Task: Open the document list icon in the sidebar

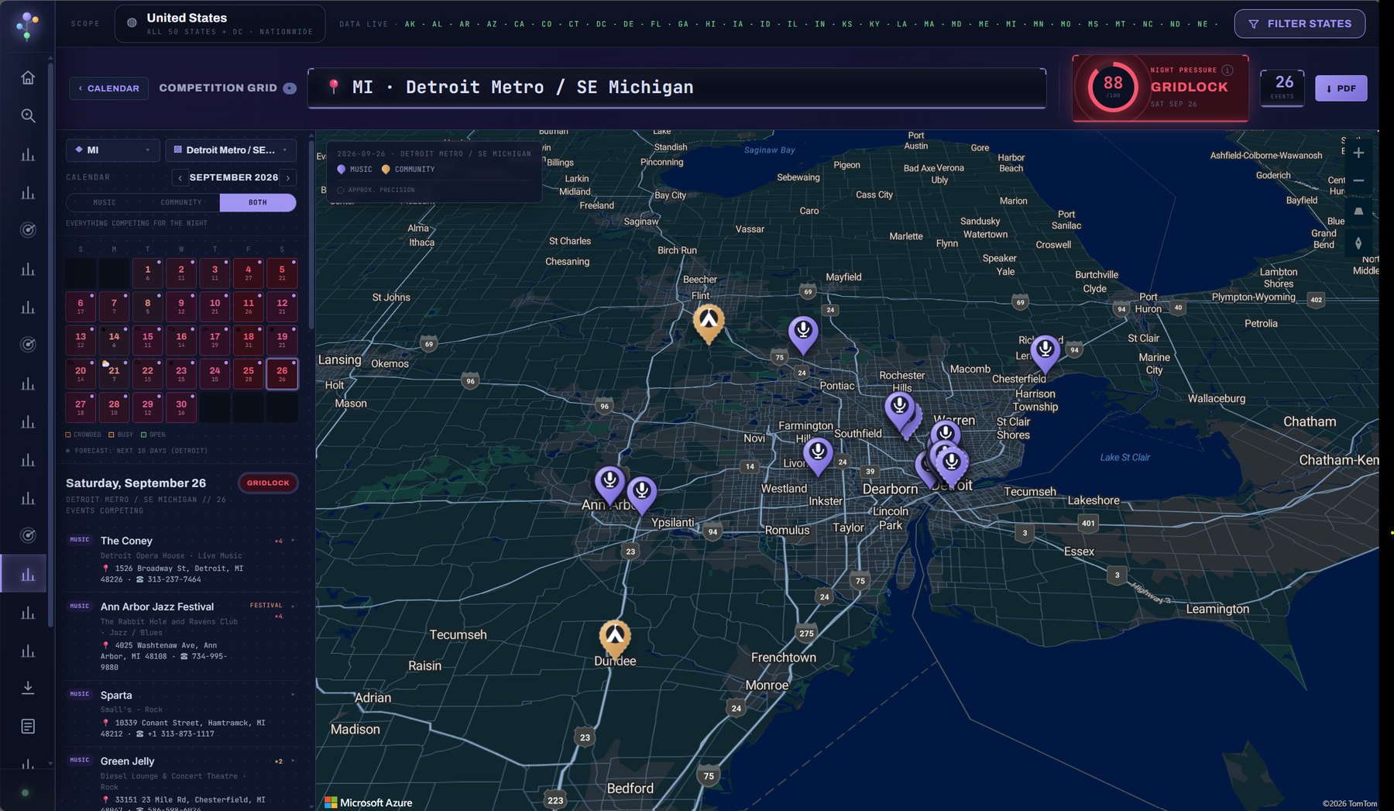Action: click(x=28, y=726)
